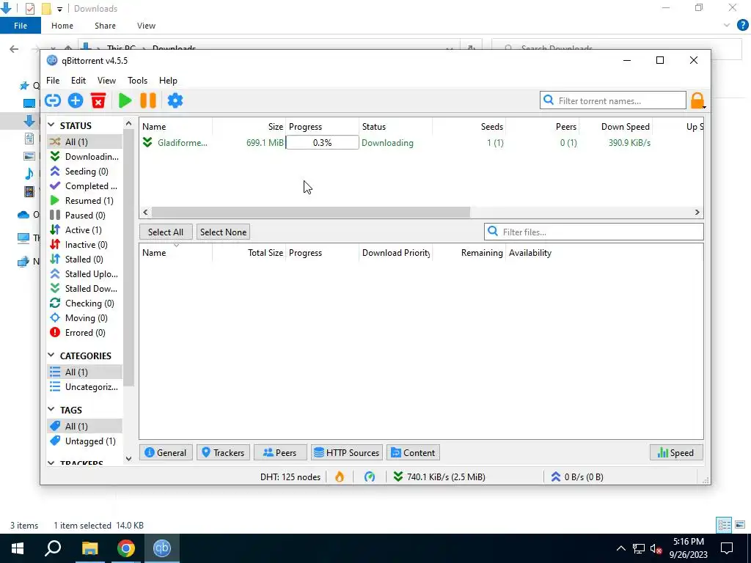Open the File menu in qBittorrent
751x563 pixels.
53,81
